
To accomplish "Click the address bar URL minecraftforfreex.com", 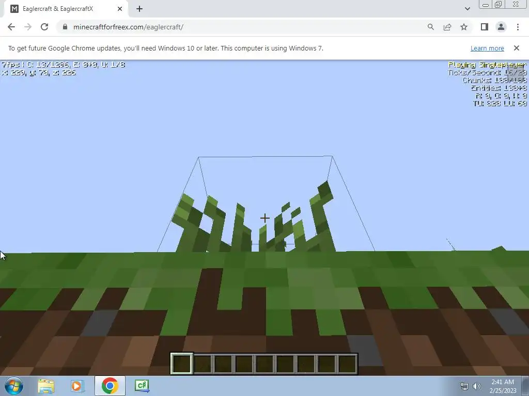I will tap(128, 27).
